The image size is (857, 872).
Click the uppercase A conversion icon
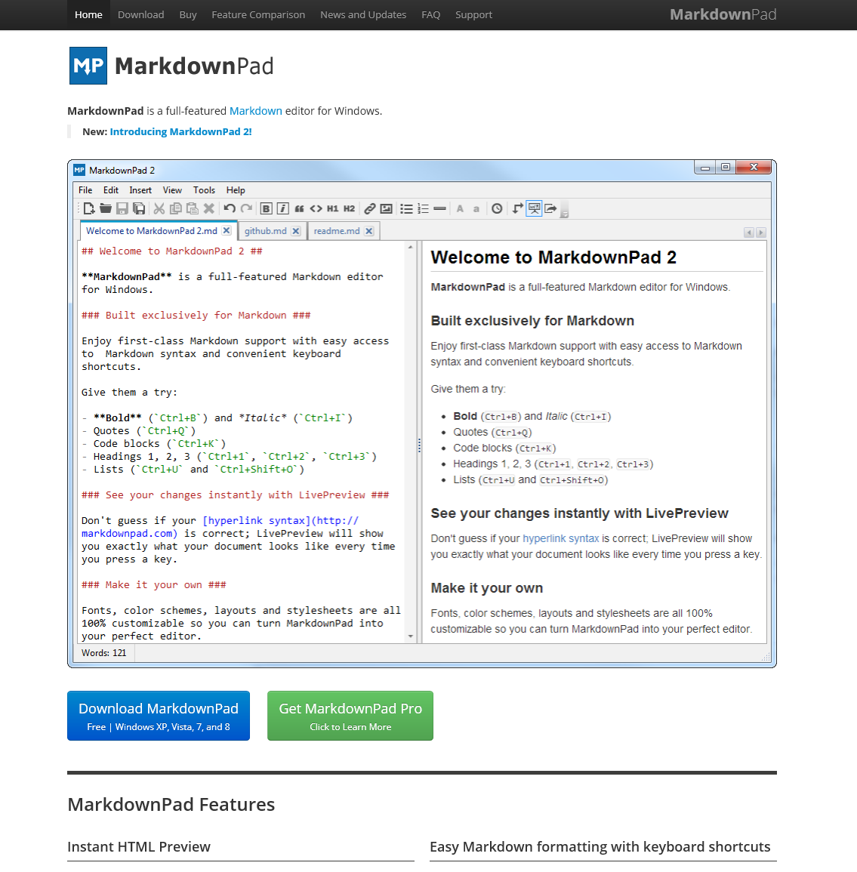(460, 208)
